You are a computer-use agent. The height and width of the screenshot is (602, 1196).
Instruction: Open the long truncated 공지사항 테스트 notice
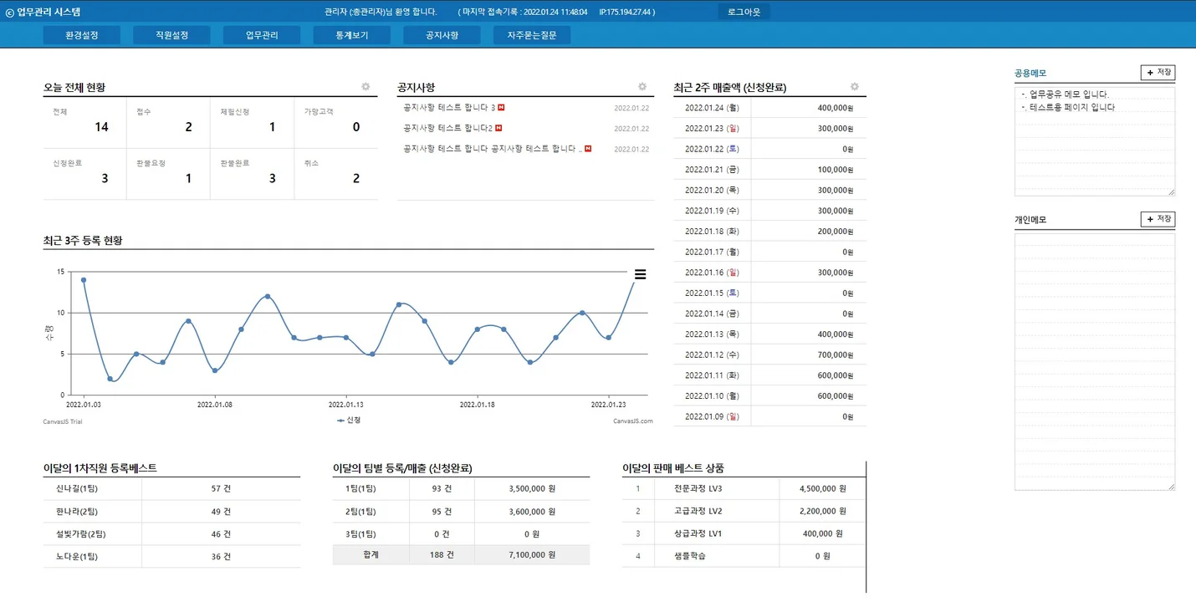493,149
